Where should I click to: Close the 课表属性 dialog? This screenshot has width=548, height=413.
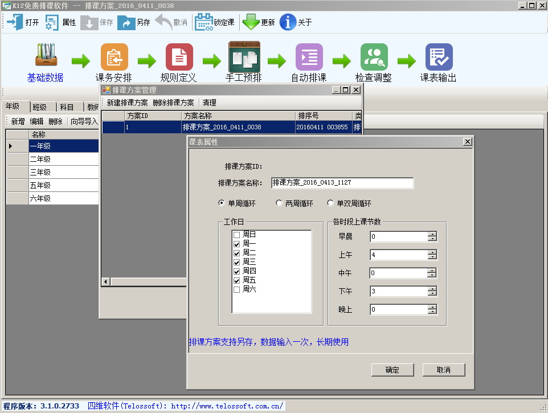[x=468, y=141]
